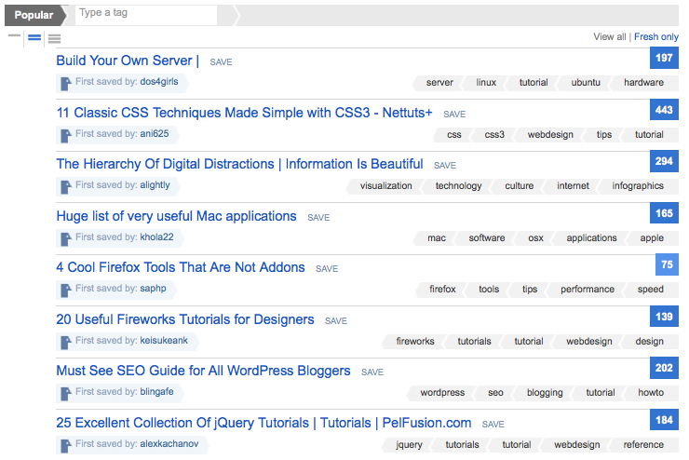Select the three-line full view icon

tap(55, 39)
